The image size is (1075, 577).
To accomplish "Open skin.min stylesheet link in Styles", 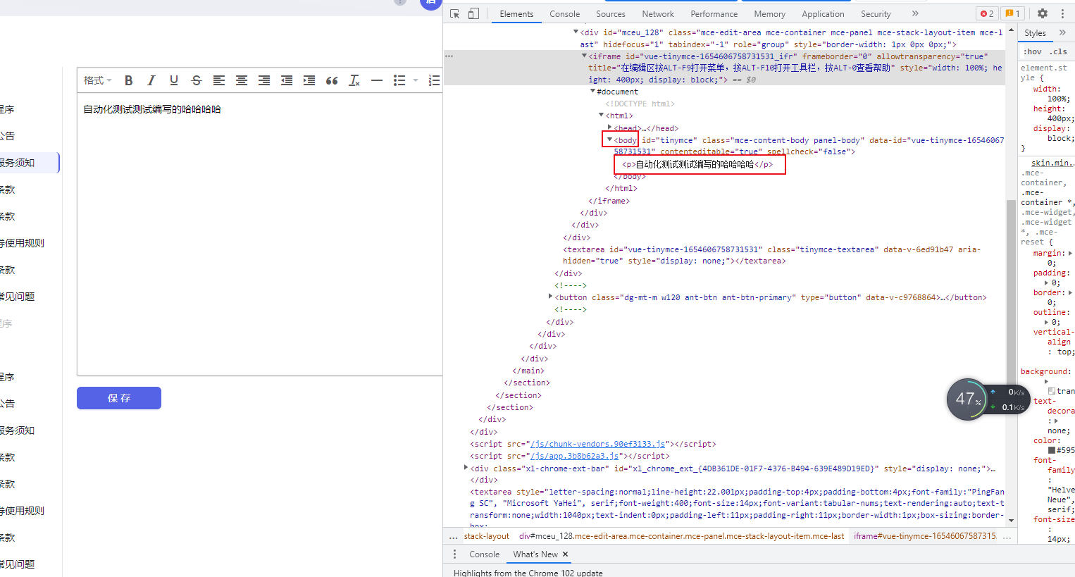I will coord(1052,163).
